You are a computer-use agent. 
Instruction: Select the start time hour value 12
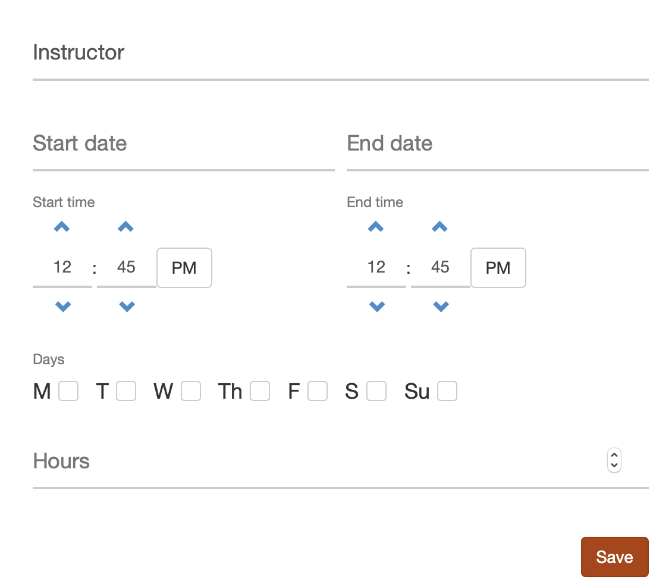click(62, 267)
